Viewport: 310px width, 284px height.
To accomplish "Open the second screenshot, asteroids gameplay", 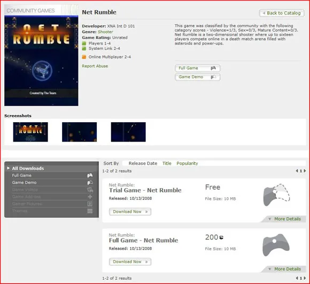I will pyautogui.click(x=80, y=132).
